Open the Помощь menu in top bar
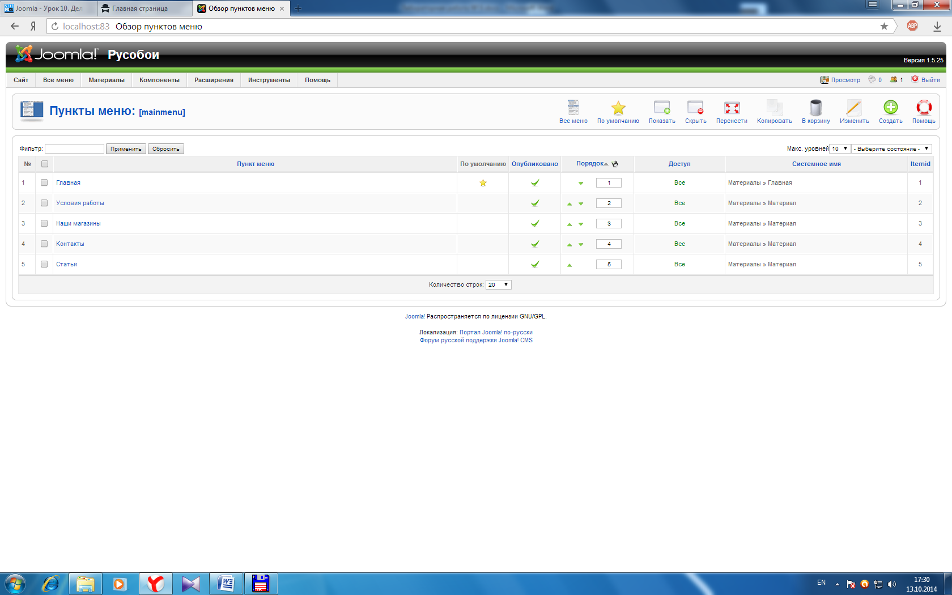Image resolution: width=952 pixels, height=595 pixels. (x=317, y=80)
